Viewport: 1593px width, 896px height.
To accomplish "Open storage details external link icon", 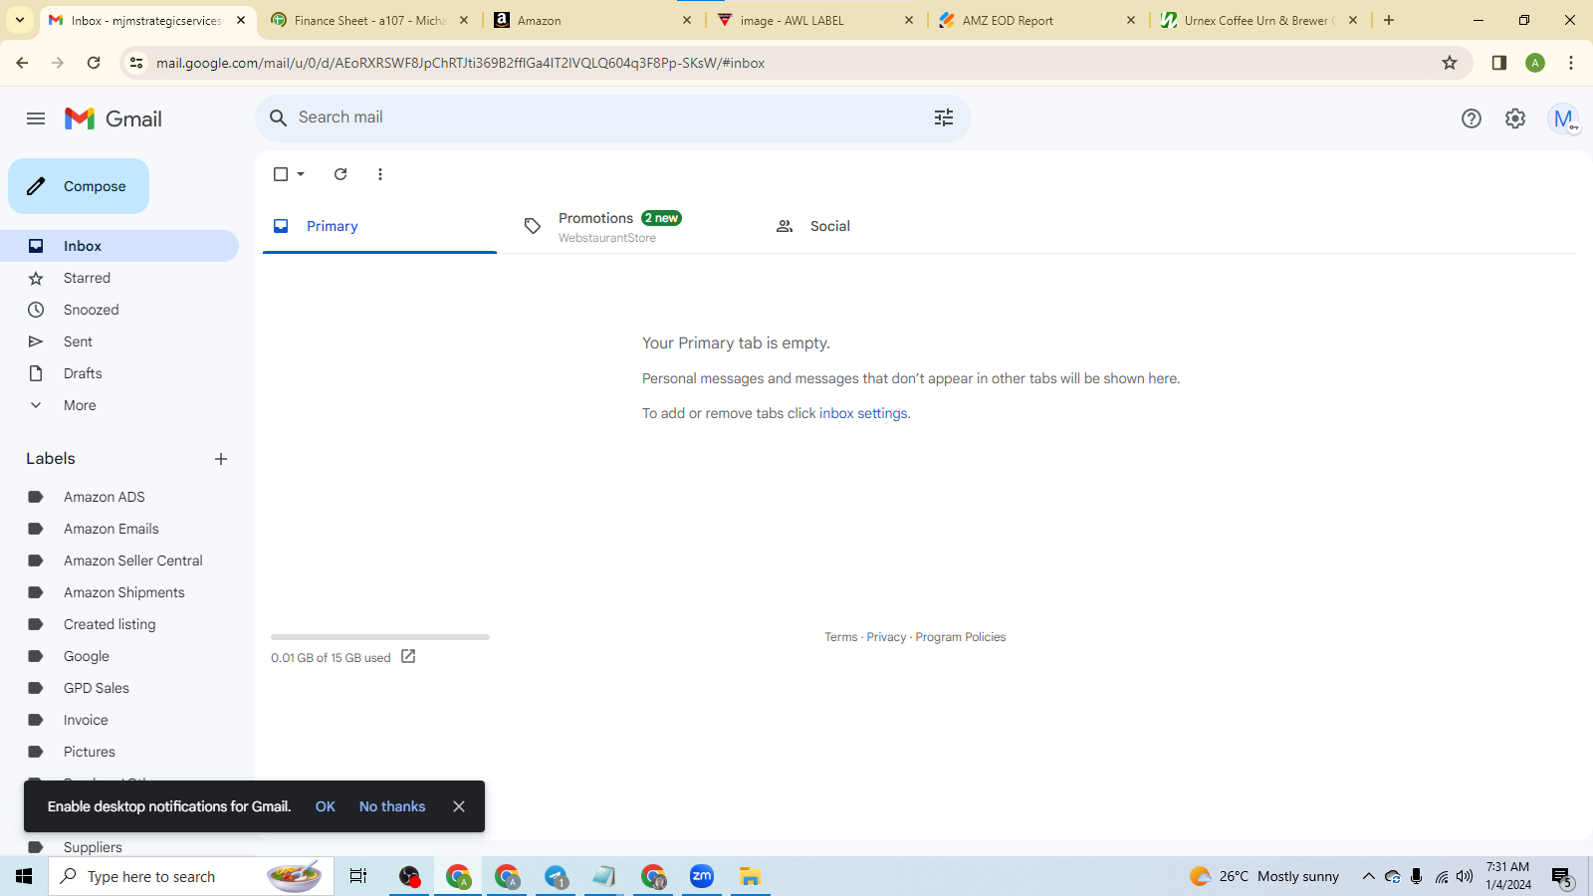I will click(408, 657).
